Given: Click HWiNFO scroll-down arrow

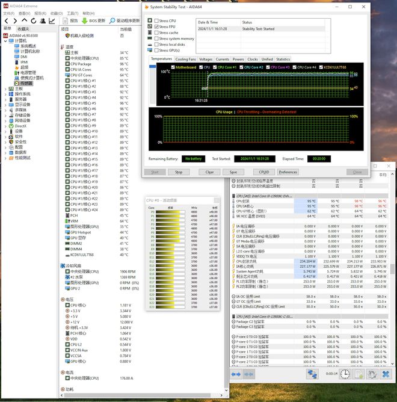Looking at the screenshot, I should point(392,364).
